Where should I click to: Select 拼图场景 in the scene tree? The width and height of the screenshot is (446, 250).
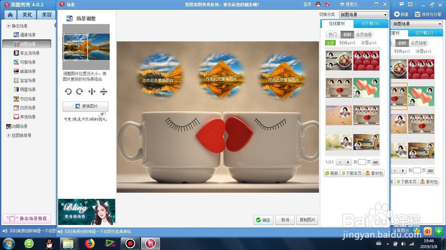click(x=27, y=44)
